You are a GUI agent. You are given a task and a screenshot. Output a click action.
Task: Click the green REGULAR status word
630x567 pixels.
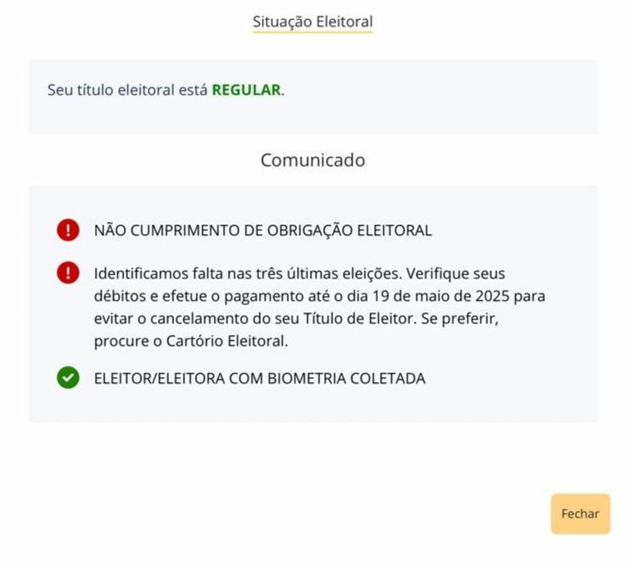tap(246, 90)
